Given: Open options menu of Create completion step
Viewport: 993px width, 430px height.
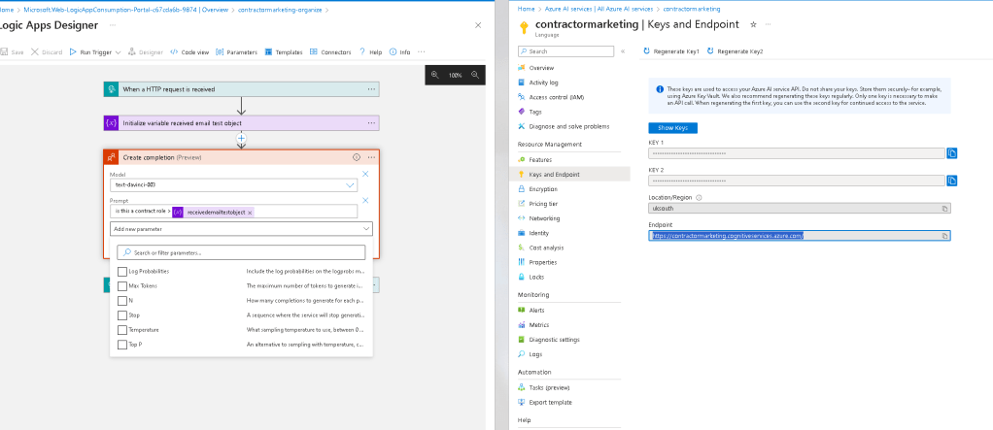Looking at the screenshot, I should (372, 157).
